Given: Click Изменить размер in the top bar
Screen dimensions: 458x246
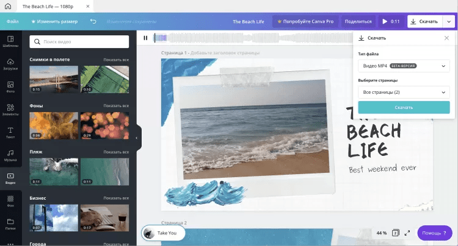Looking at the screenshot, I should pyautogui.click(x=53, y=21).
